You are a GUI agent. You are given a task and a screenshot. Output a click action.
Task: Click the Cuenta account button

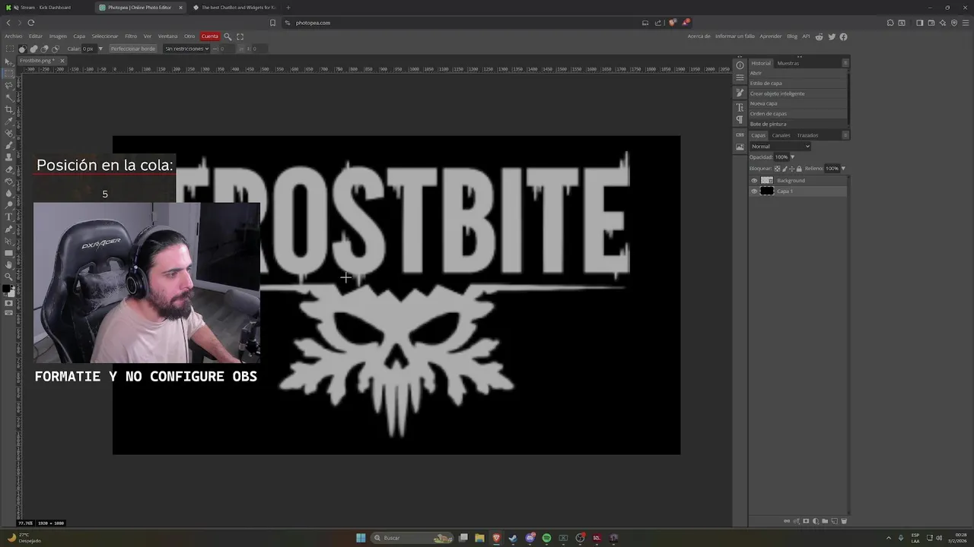[x=210, y=36]
